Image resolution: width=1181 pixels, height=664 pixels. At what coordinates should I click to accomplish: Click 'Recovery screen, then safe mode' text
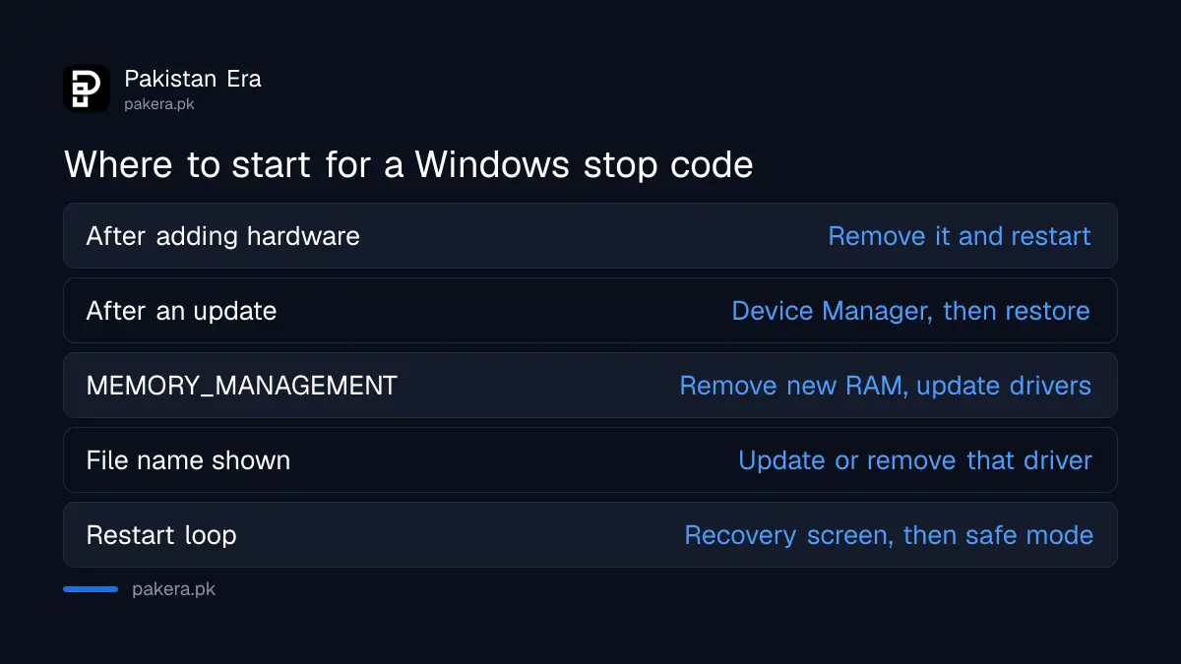[x=889, y=535]
